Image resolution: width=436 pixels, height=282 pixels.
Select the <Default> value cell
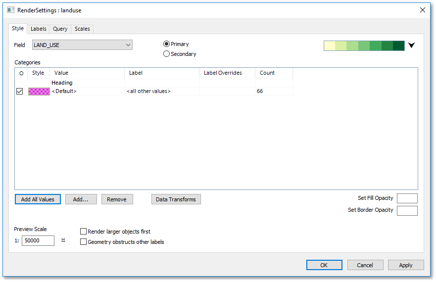(87, 91)
